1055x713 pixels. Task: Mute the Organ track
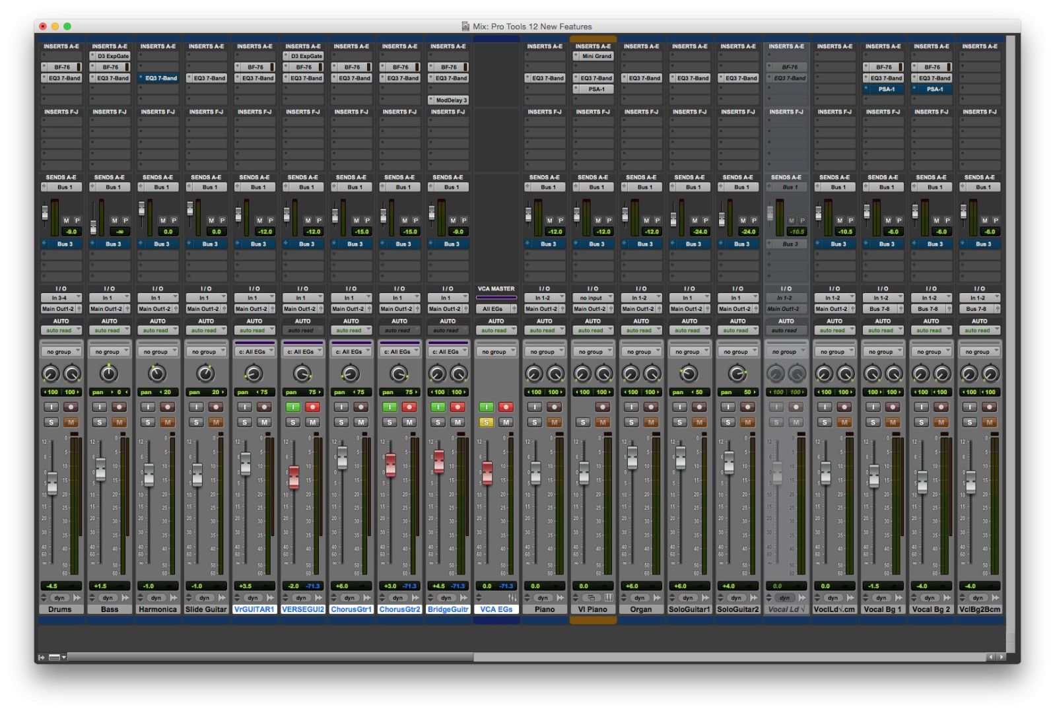(x=651, y=422)
